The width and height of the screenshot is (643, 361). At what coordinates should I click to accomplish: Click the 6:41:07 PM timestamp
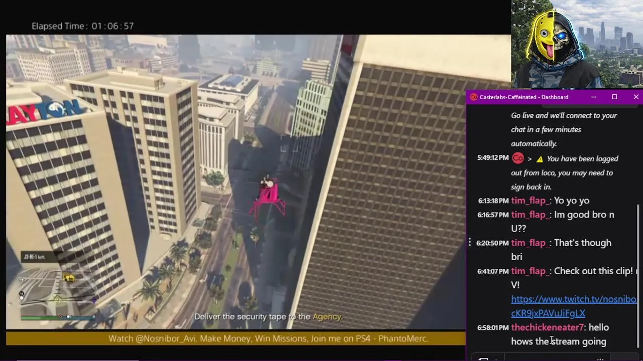(493, 271)
